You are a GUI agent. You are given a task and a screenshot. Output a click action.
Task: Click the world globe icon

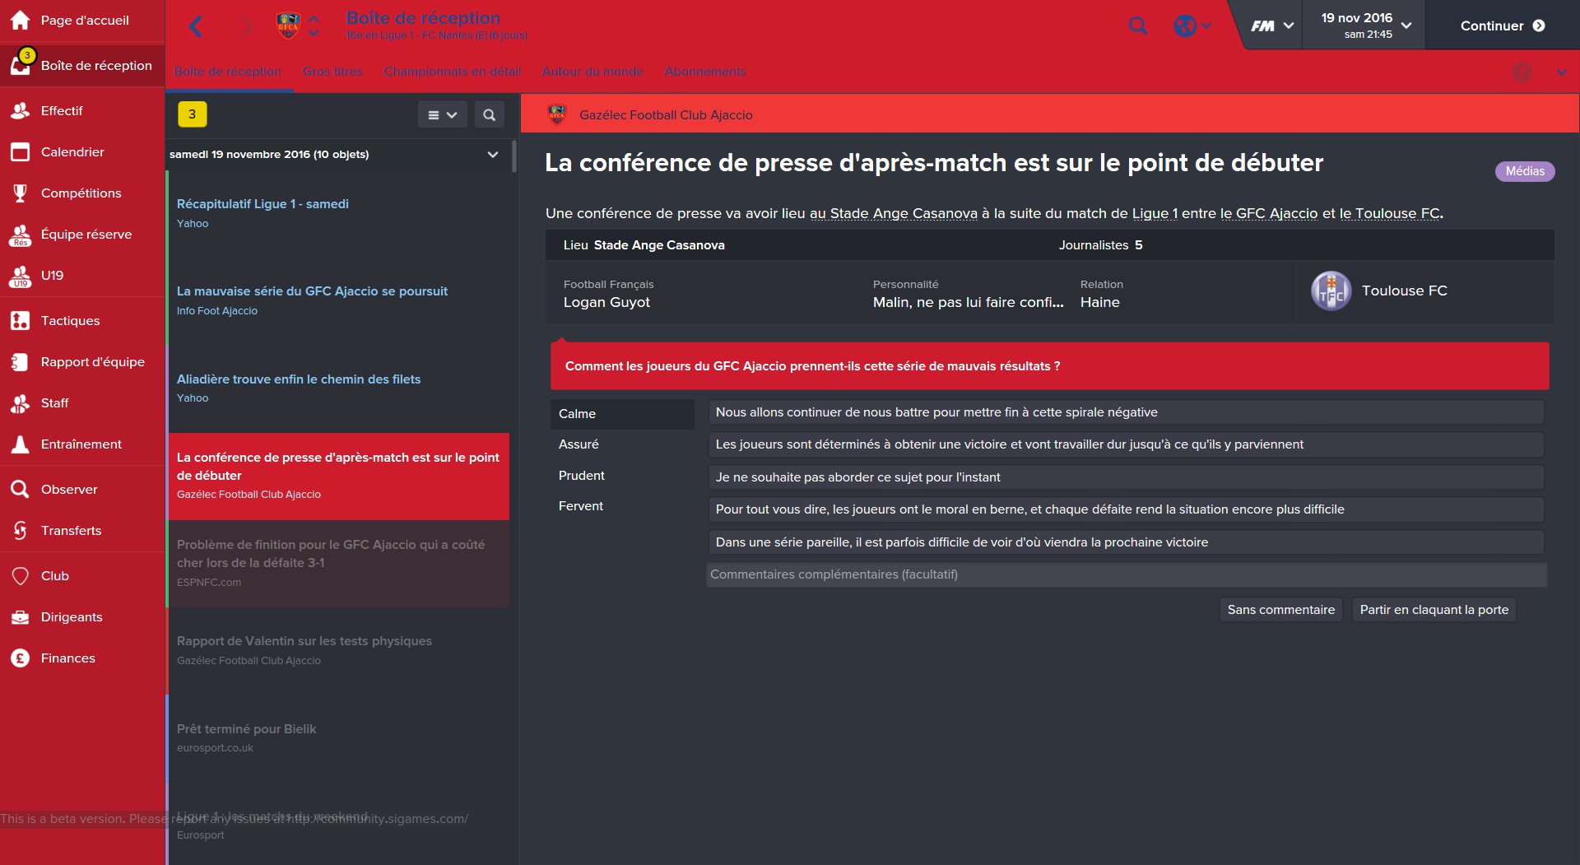(x=1184, y=26)
